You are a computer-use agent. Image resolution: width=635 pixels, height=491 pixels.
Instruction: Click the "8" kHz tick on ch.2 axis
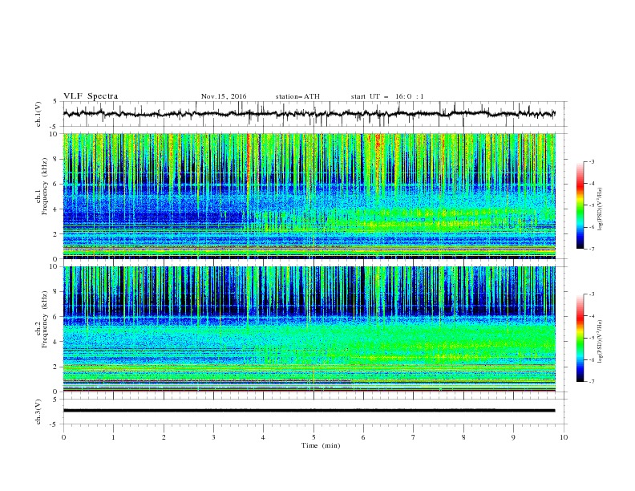[56, 292]
